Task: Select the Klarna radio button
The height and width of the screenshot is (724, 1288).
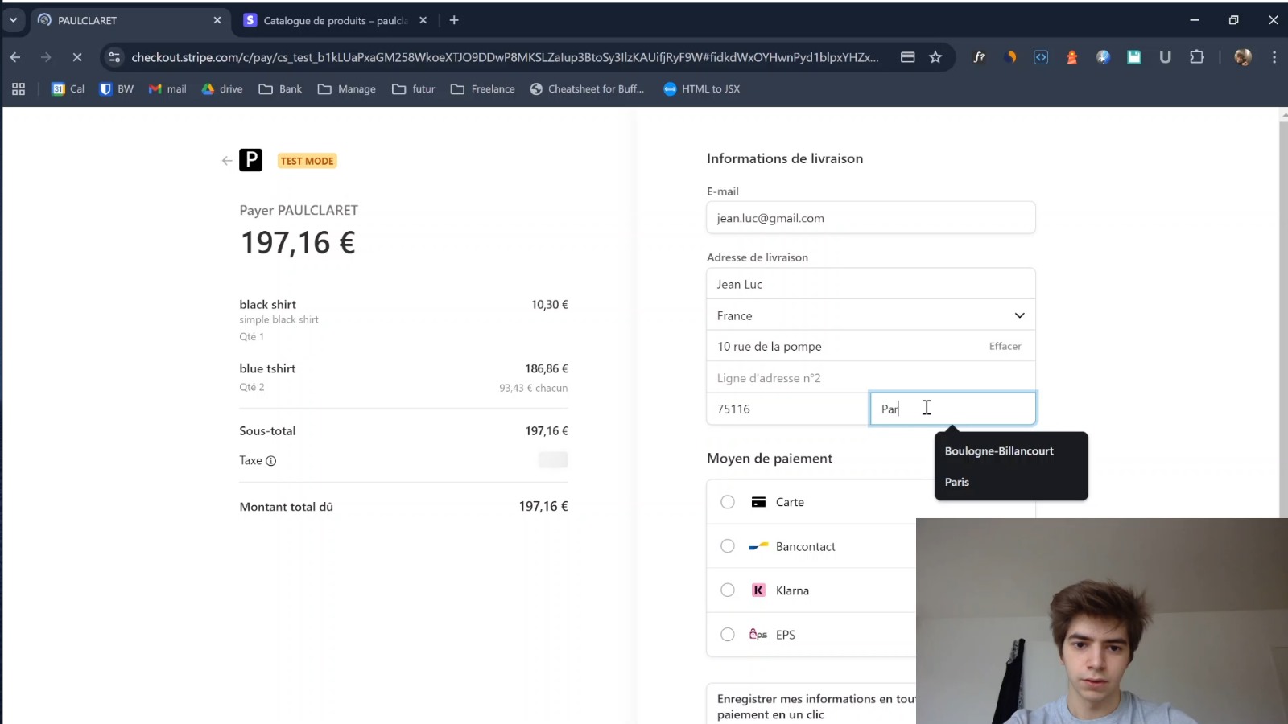Action: click(728, 590)
